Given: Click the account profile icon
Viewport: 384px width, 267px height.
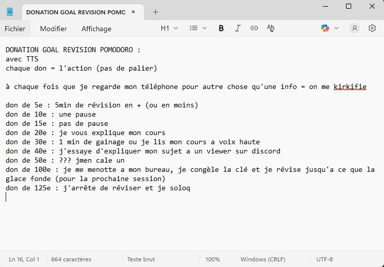Looking at the screenshot, I should 355,28.
